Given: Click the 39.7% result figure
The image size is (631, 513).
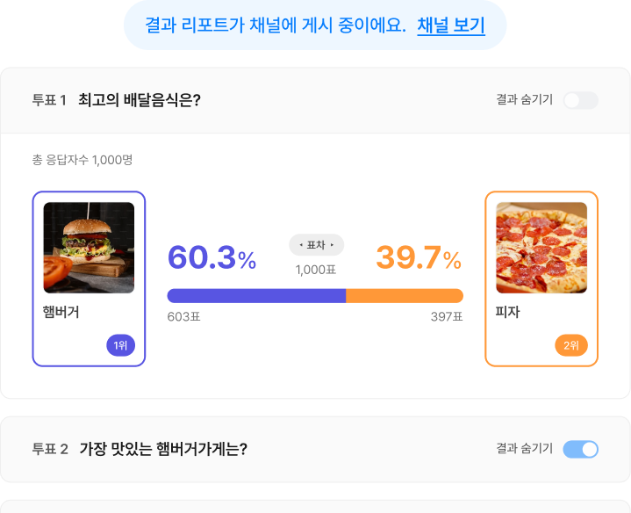Looking at the screenshot, I should pyautogui.click(x=419, y=257).
